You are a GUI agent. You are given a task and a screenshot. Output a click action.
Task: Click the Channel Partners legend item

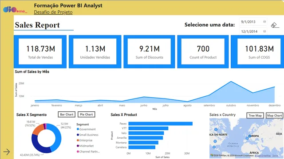point(88,151)
